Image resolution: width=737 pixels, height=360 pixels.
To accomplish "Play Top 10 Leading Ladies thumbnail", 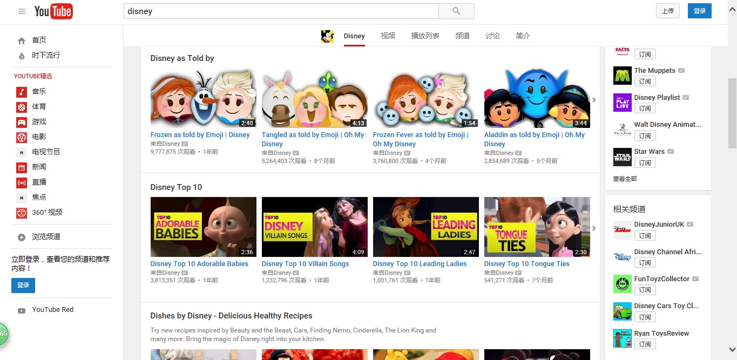I will [x=425, y=227].
